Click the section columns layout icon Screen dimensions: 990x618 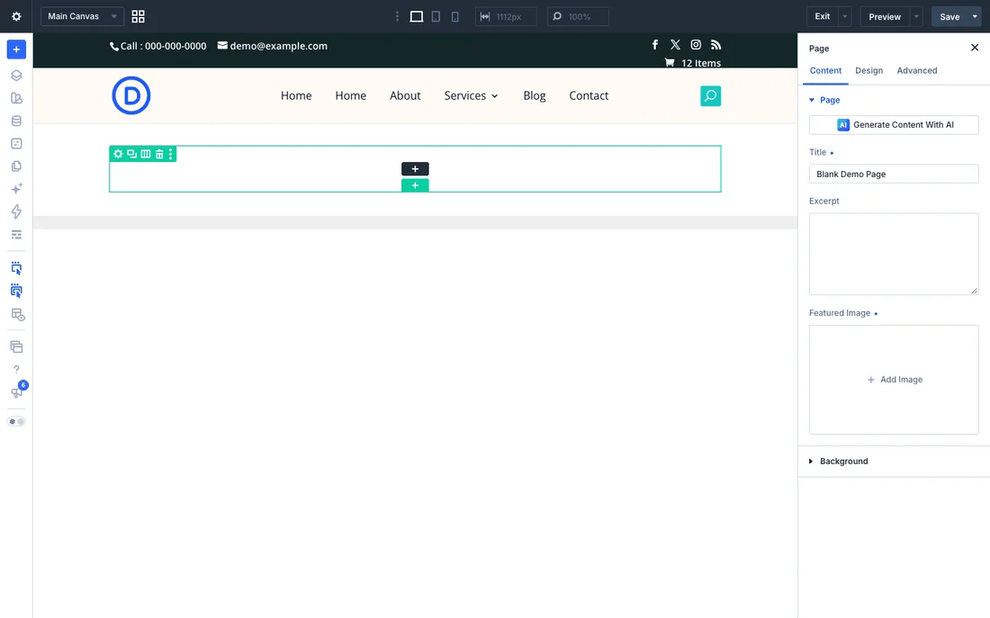click(x=145, y=154)
